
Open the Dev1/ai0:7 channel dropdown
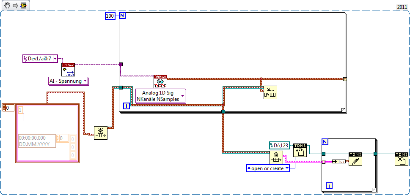click(x=55, y=59)
